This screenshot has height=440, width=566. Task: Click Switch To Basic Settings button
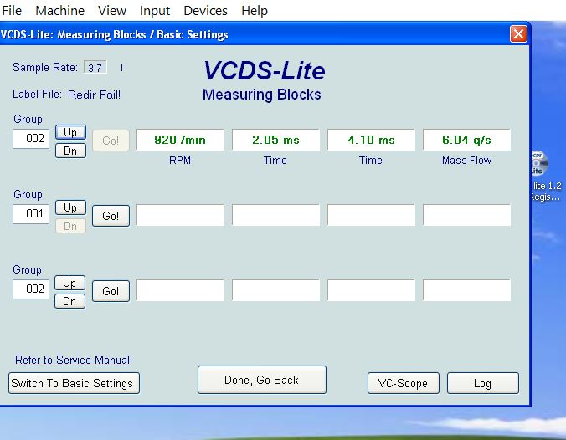[74, 383]
